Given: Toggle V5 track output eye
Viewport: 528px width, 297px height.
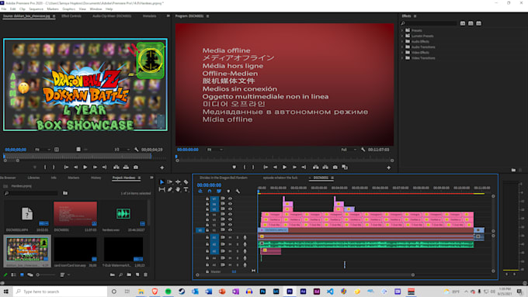Looking at the screenshot, I should coord(230,209).
